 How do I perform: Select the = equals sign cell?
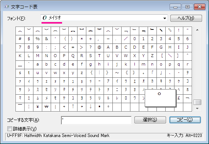[x=73, y=48]
